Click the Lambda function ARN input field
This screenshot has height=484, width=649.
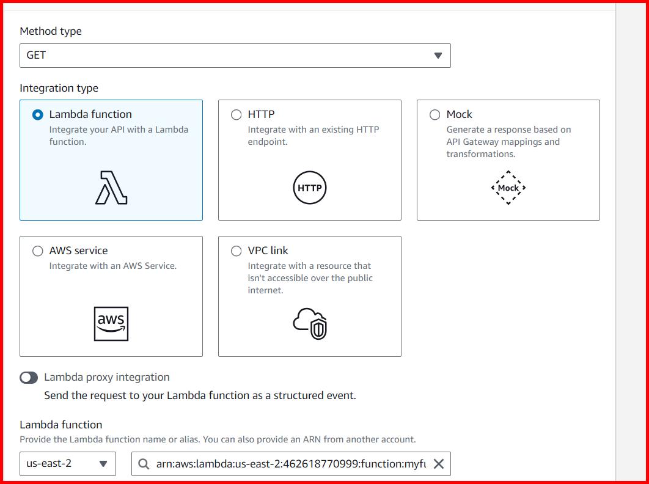pyautogui.click(x=287, y=464)
